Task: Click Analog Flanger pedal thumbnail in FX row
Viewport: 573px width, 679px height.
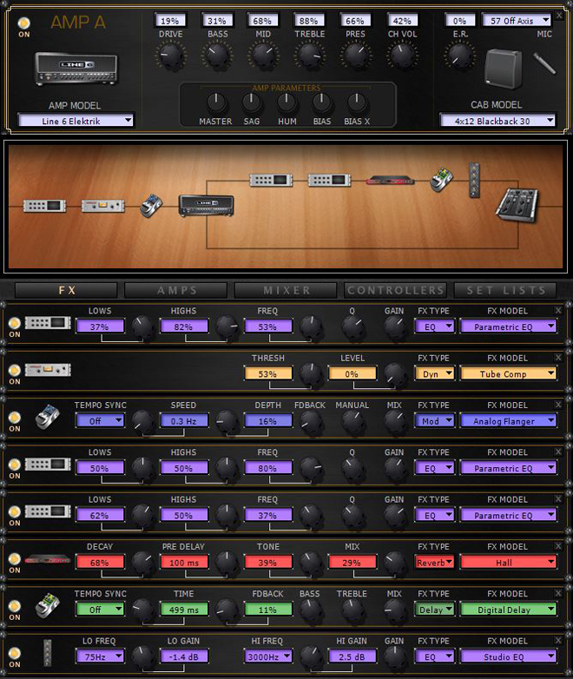Action: click(x=47, y=417)
